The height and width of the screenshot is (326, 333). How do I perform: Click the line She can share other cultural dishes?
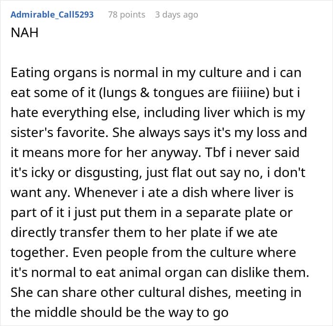click(156, 292)
